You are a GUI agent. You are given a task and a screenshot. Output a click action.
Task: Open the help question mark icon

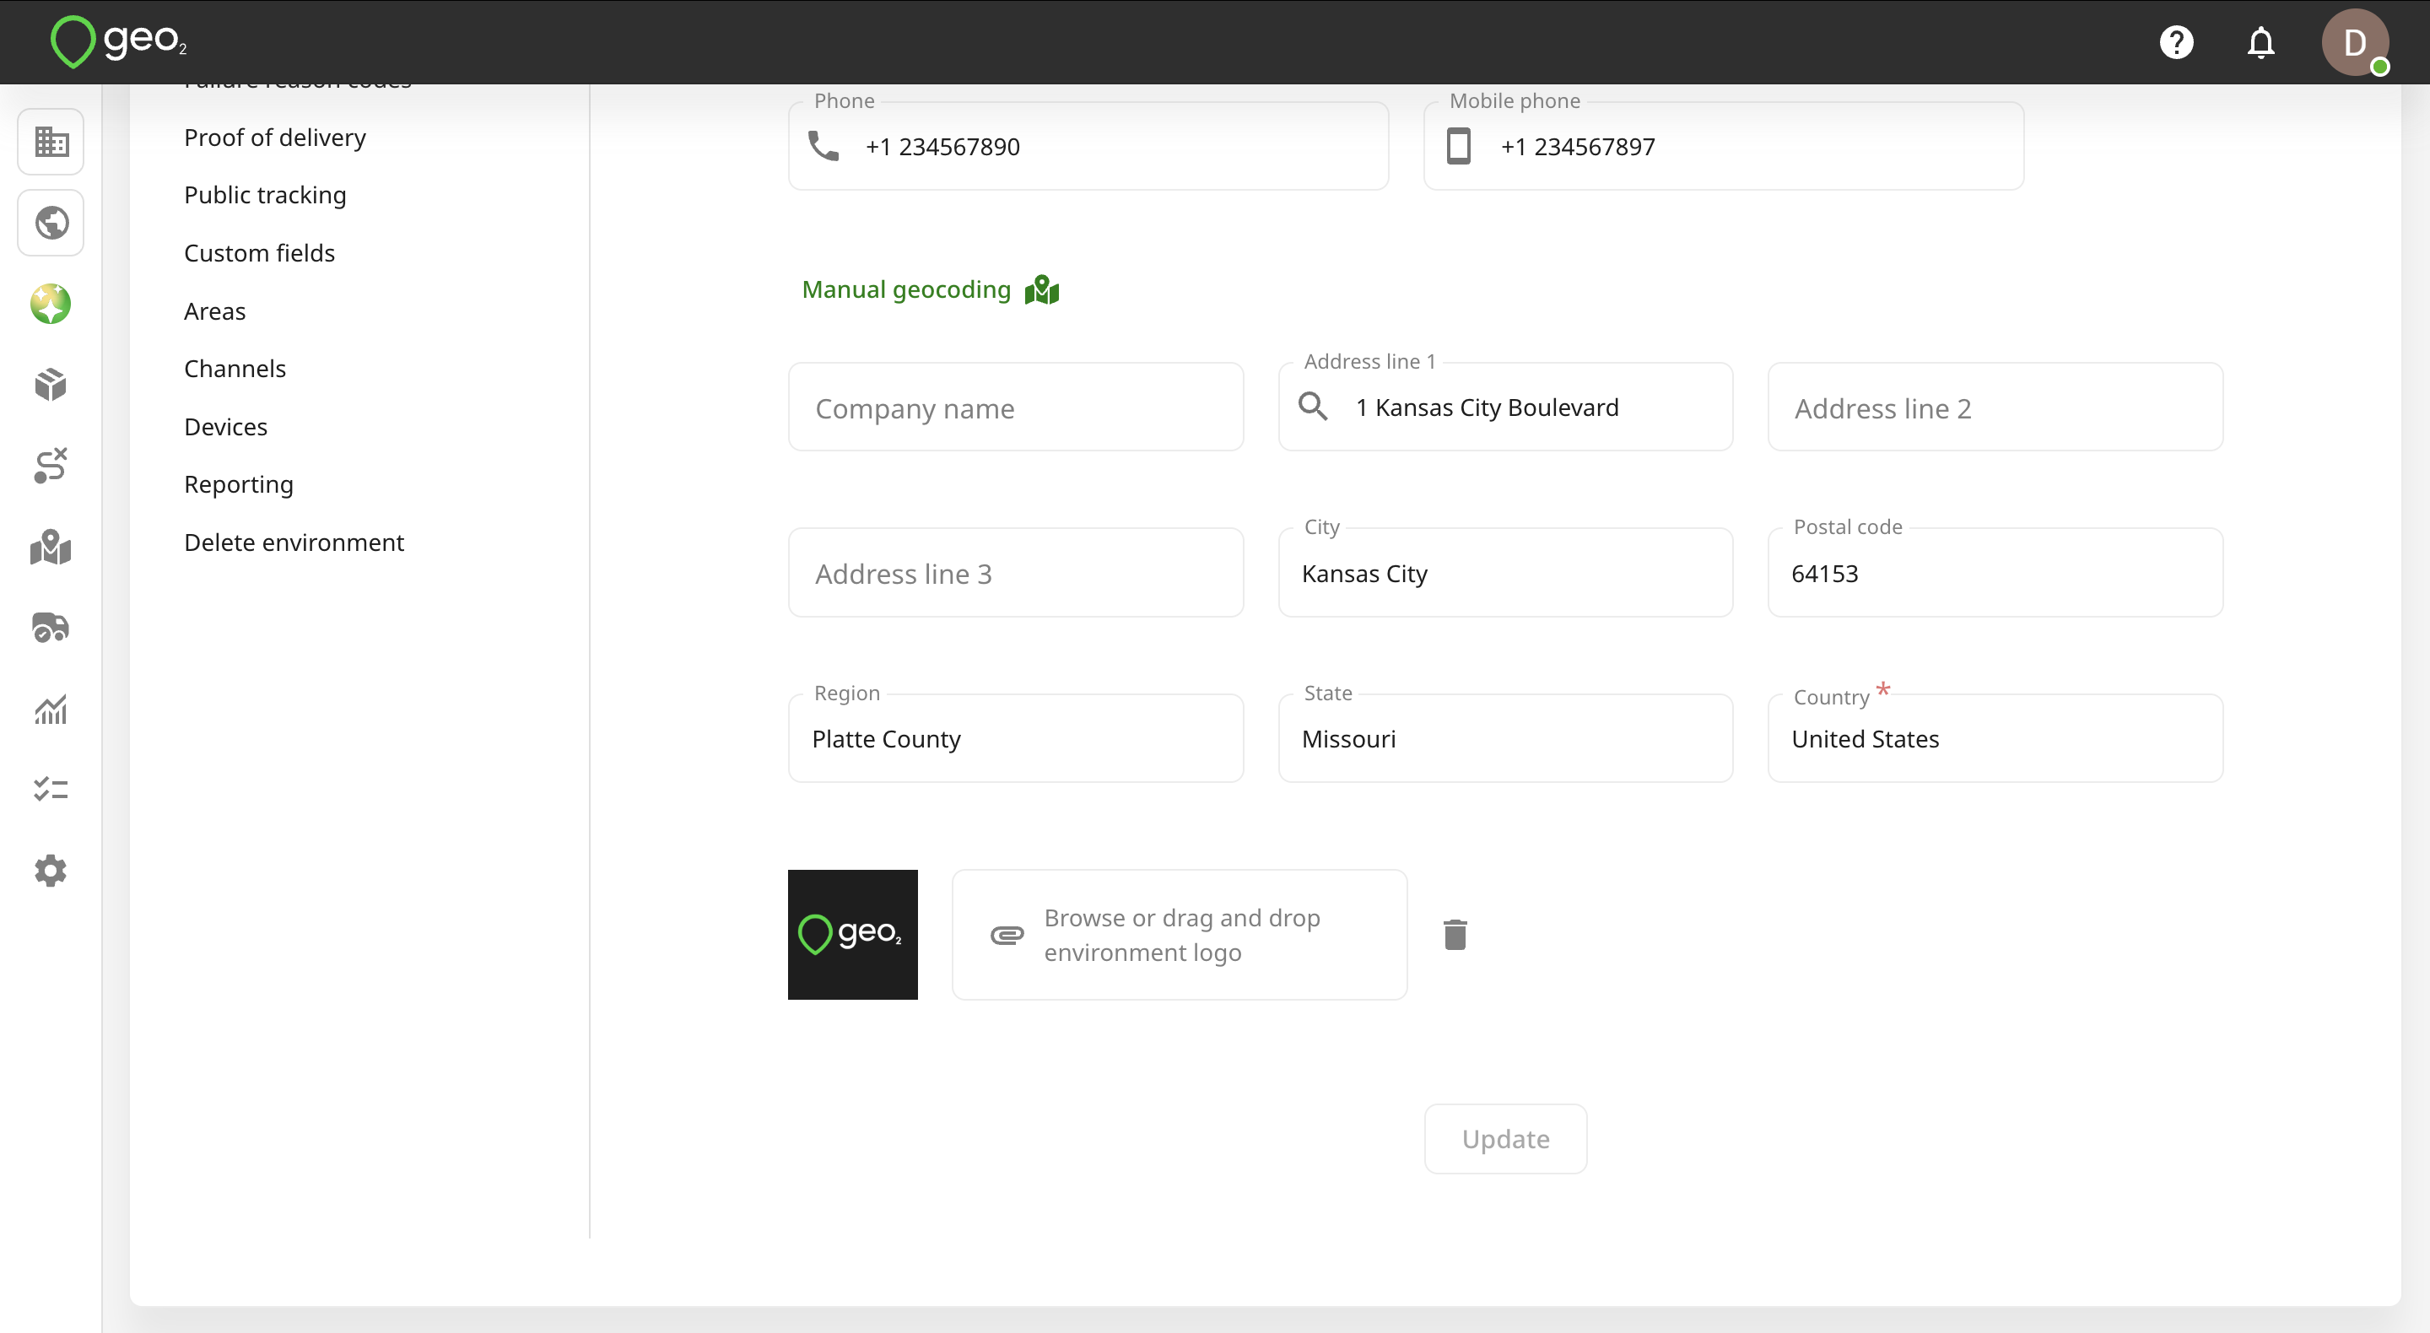pos(2176,42)
